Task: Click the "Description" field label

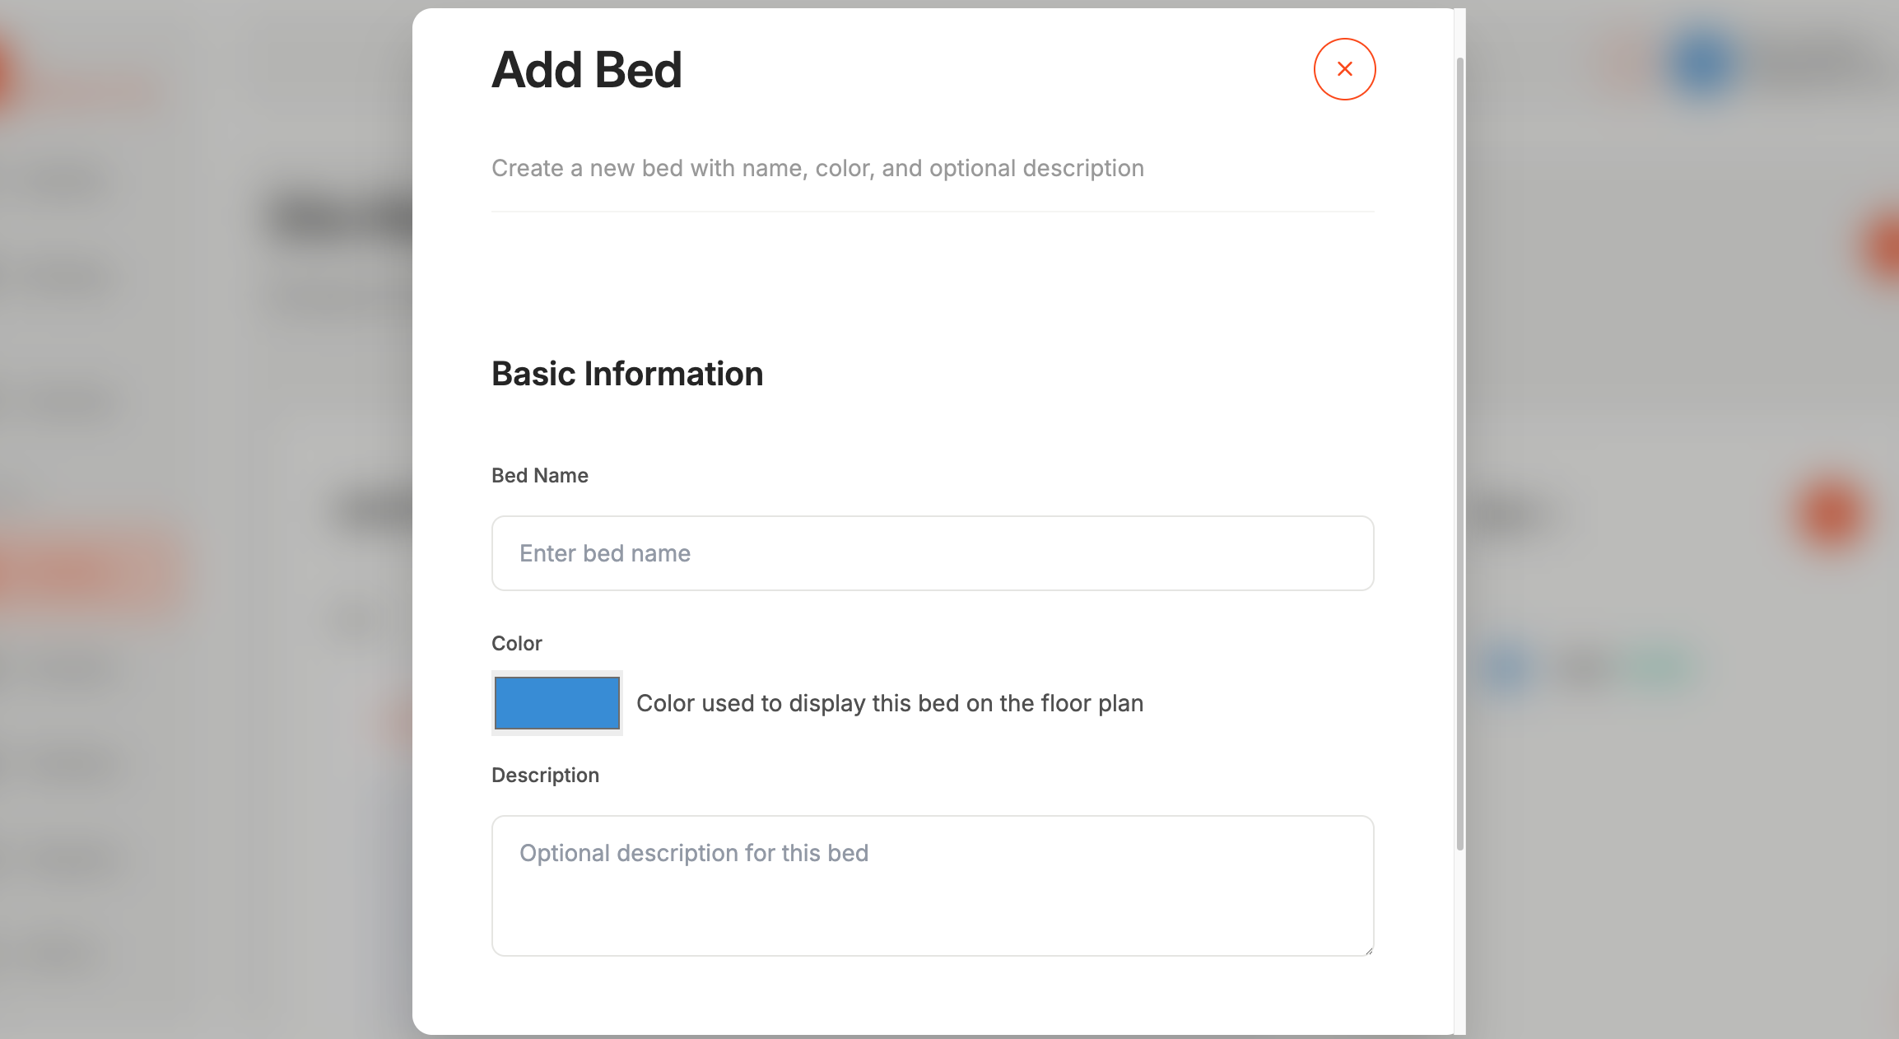Action: [545, 776]
